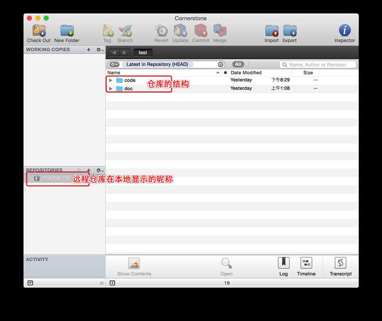Click the Repositories section drag handle
Viewport: 382px width, 321px height.
coord(79,170)
